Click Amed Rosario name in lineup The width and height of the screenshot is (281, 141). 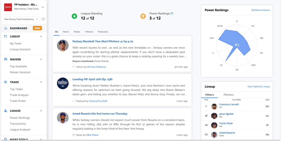pyautogui.click(x=227, y=133)
